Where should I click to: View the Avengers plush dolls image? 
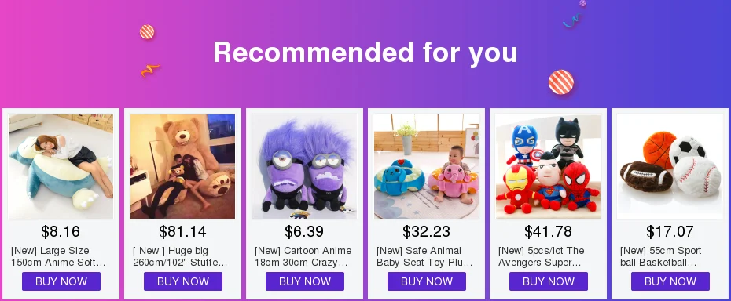point(549,166)
